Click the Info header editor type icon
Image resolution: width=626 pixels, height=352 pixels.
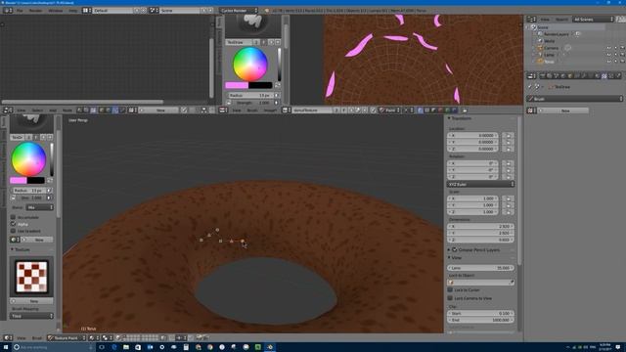[x=8, y=11]
